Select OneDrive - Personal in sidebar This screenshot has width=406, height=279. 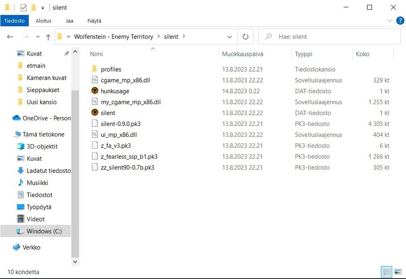tap(47, 118)
